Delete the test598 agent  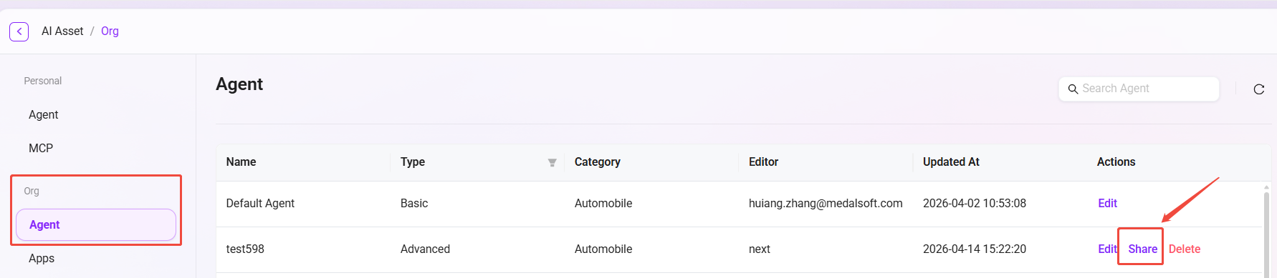tap(1185, 249)
